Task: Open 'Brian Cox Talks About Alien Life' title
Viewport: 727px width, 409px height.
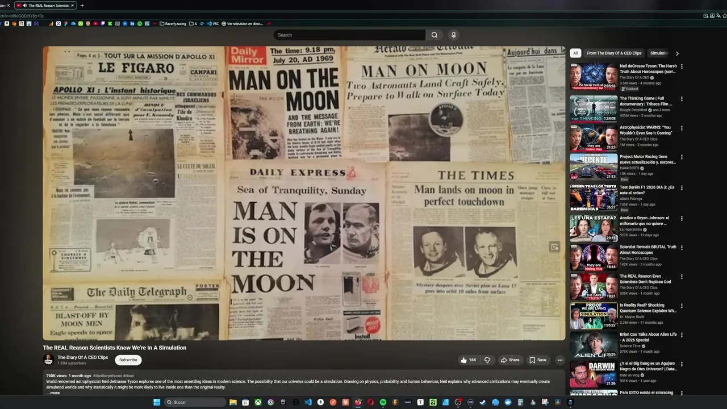Action: [648, 337]
